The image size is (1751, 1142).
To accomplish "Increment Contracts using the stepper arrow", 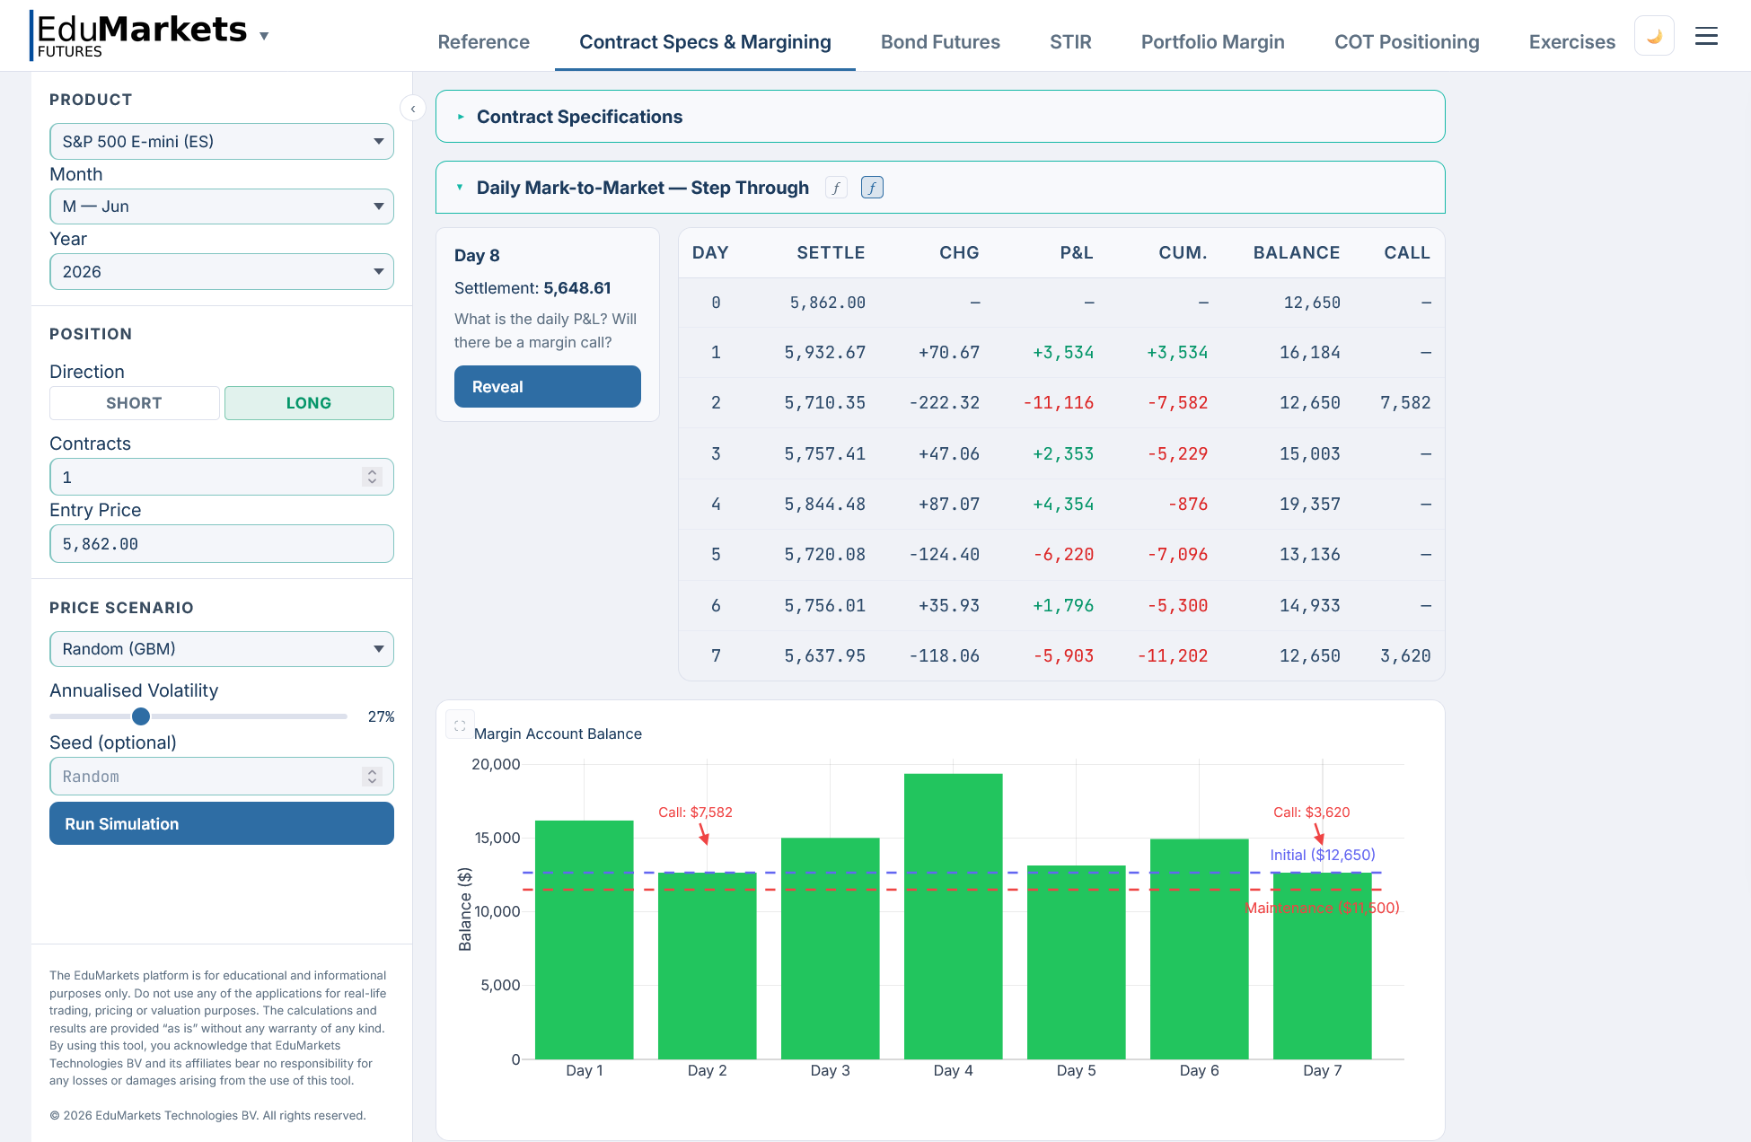I will point(372,472).
